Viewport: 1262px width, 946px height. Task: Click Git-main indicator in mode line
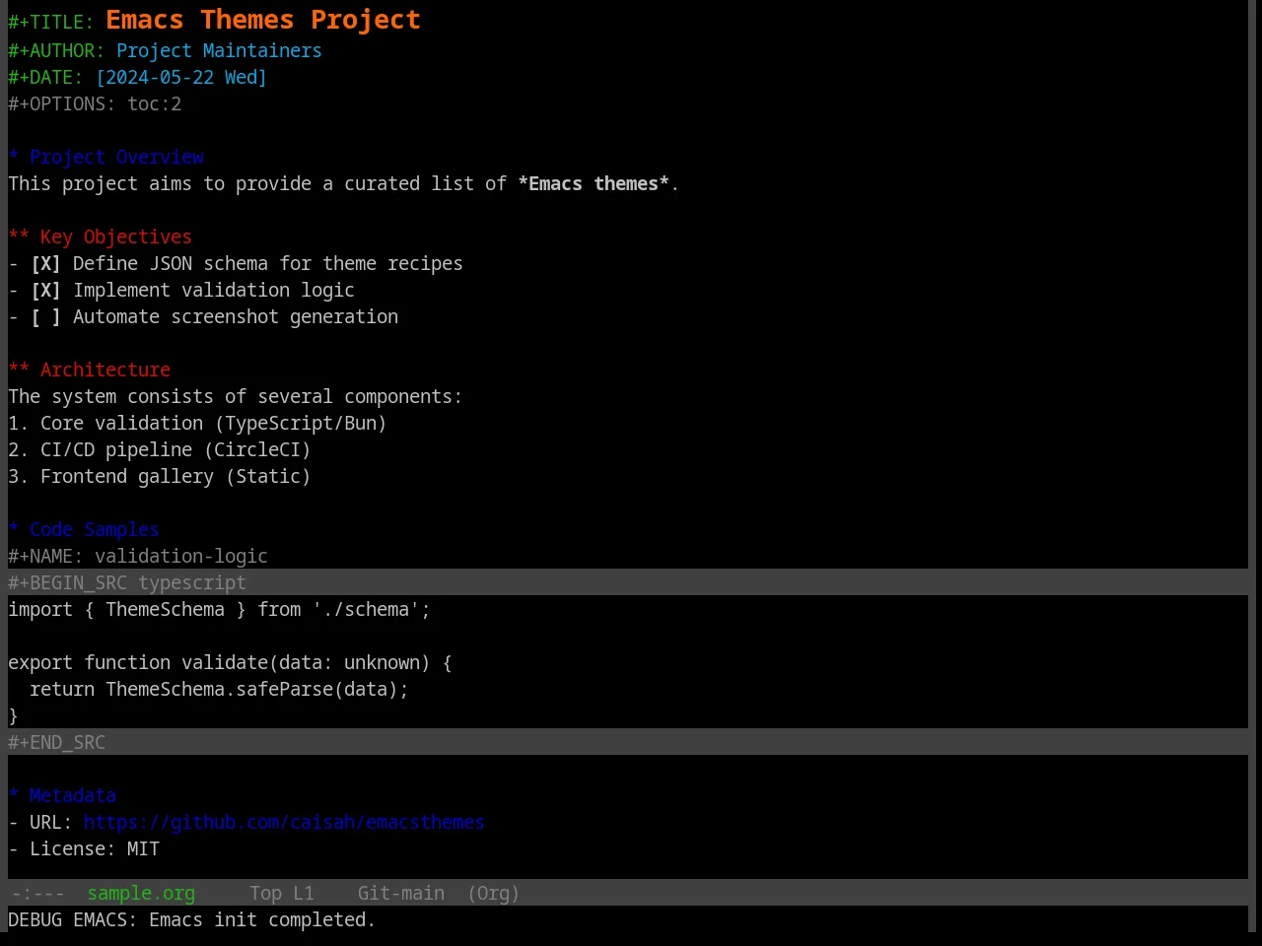(x=400, y=894)
